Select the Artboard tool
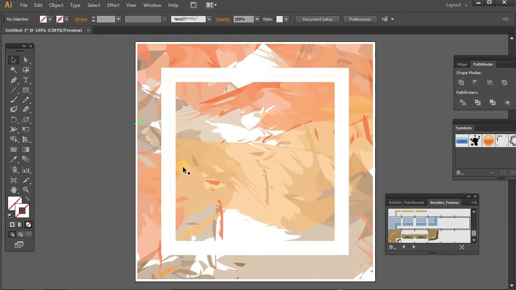 click(13, 180)
